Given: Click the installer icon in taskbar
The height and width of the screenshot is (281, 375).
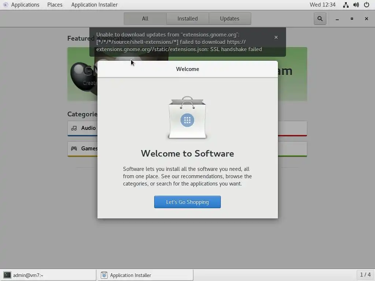Looking at the screenshot, I should (x=104, y=275).
